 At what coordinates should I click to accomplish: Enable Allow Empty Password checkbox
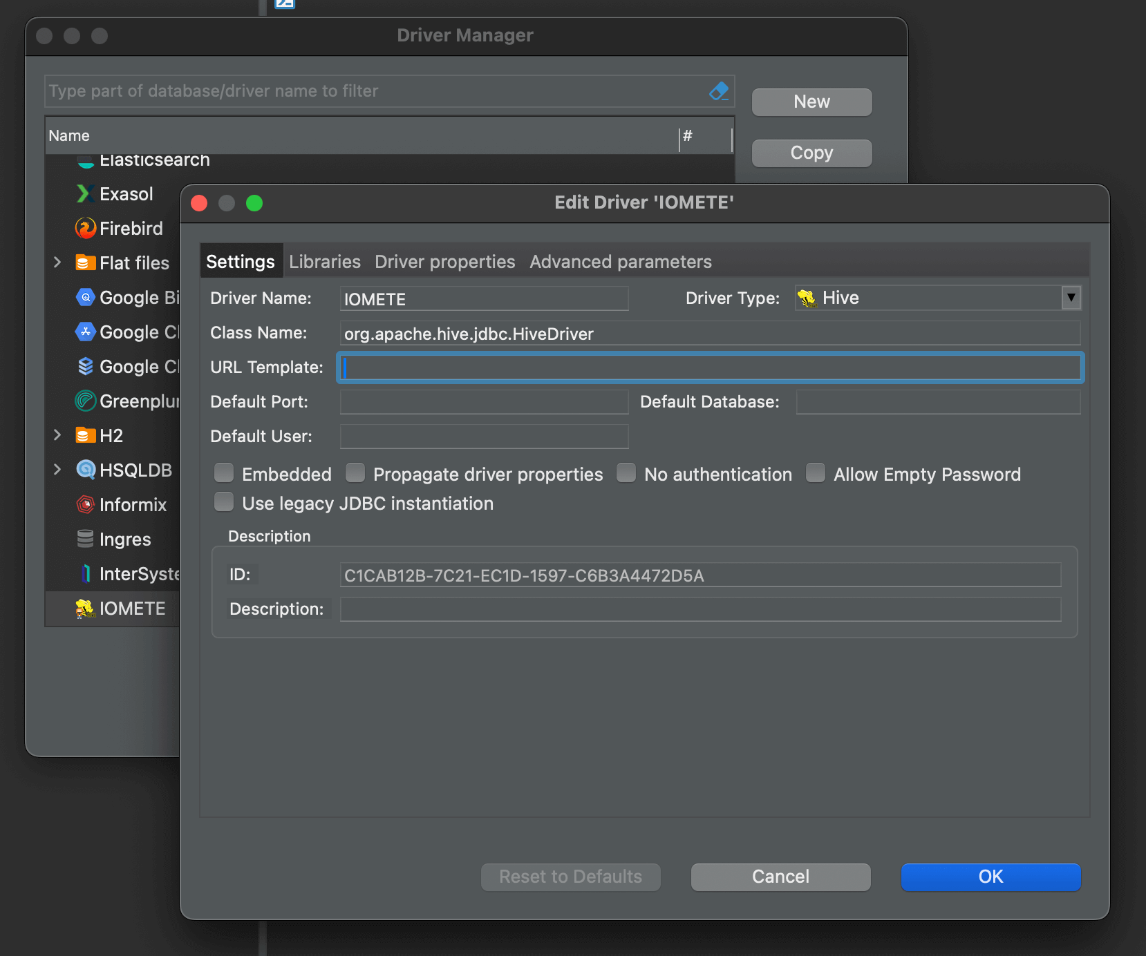pos(815,473)
